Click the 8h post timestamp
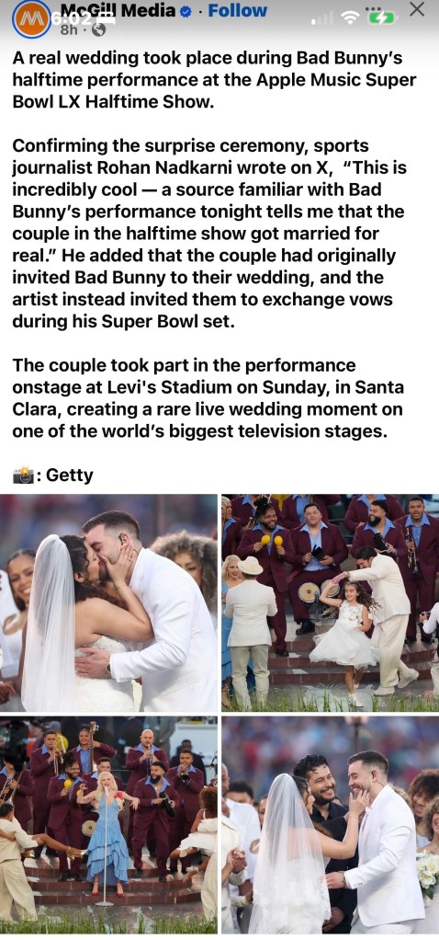The image size is (439, 940). (x=69, y=29)
